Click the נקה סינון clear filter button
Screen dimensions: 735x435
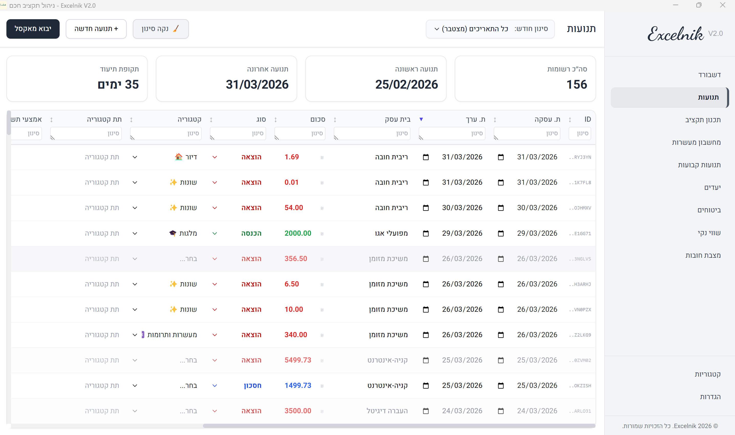click(x=160, y=29)
